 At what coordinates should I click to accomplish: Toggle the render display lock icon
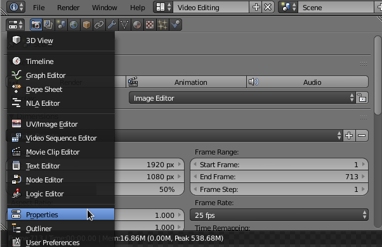pos(362,98)
